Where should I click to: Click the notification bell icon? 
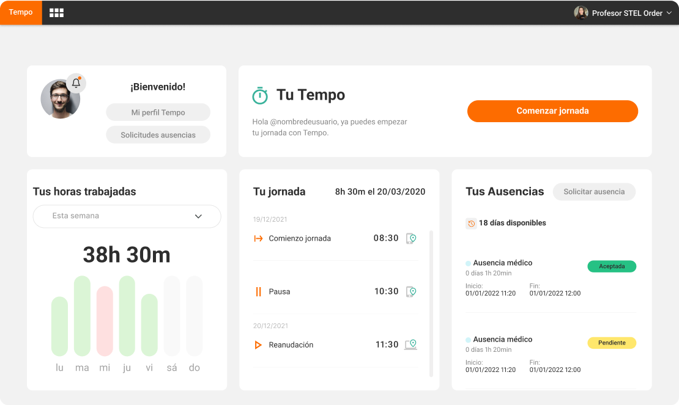[x=76, y=83]
